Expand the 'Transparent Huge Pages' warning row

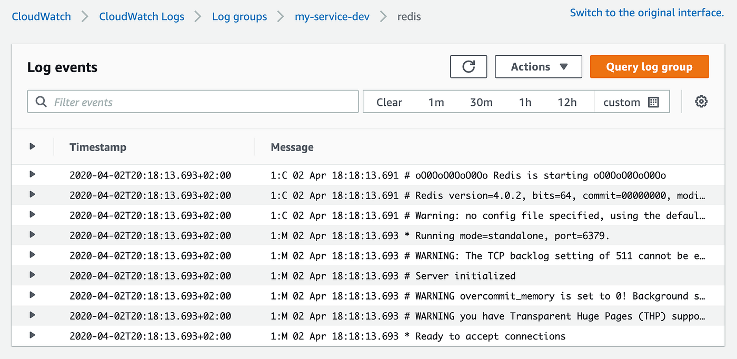33,315
